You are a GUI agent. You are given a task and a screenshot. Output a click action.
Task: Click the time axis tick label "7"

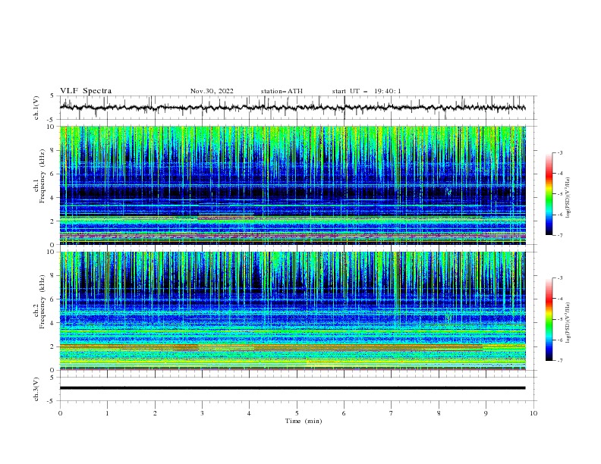[392, 413]
